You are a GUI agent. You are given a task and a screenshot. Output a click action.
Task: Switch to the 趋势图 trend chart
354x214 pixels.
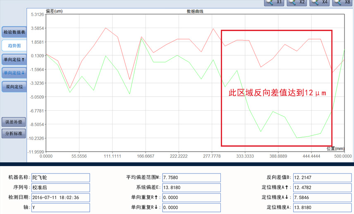(14, 45)
